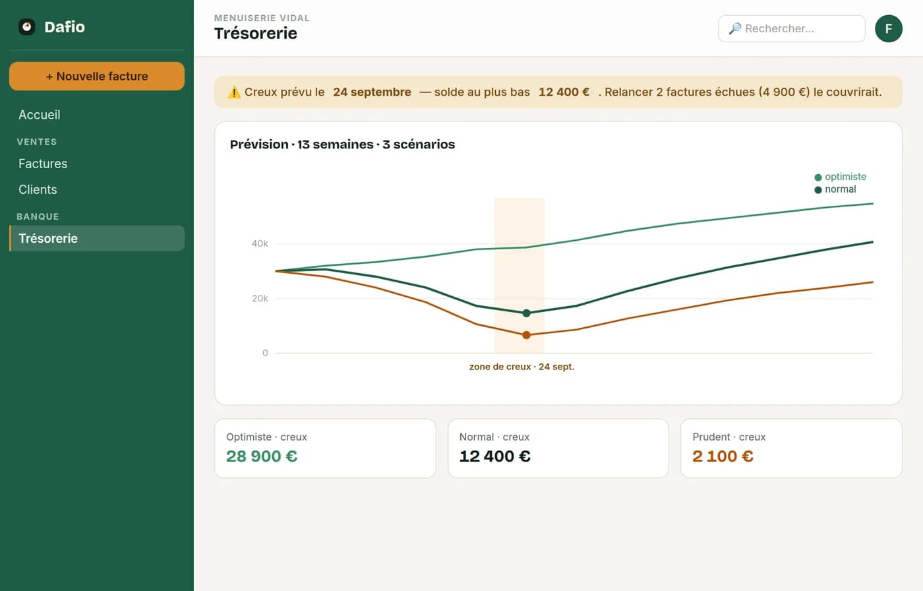This screenshot has height=591, width=923.
Task: Click the '2 100 €' value
Action: click(x=723, y=456)
